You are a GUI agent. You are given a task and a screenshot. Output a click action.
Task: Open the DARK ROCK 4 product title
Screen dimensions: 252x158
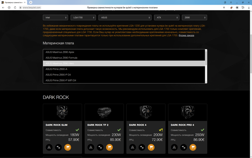coord(138,125)
